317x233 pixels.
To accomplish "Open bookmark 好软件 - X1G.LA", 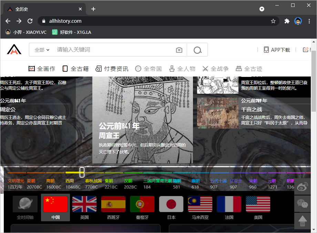I will coord(72,32).
